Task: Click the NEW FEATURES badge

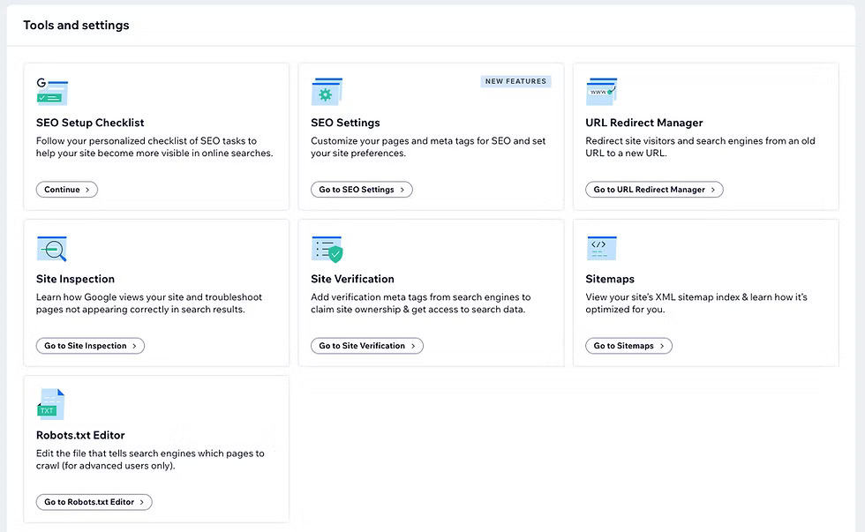Action: pyautogui.click(x=515, y=81)
